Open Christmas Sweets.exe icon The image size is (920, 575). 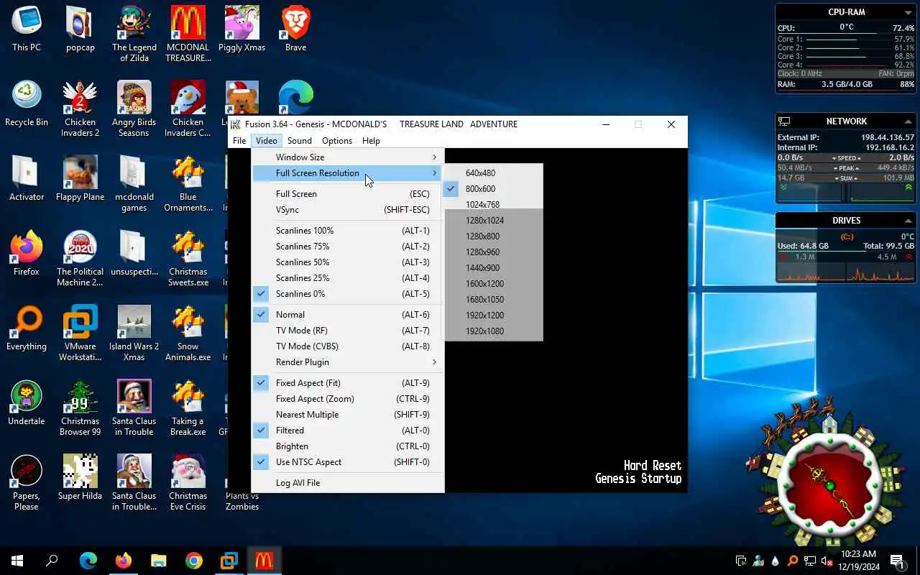pyautogui.click(x=188, y=259)
